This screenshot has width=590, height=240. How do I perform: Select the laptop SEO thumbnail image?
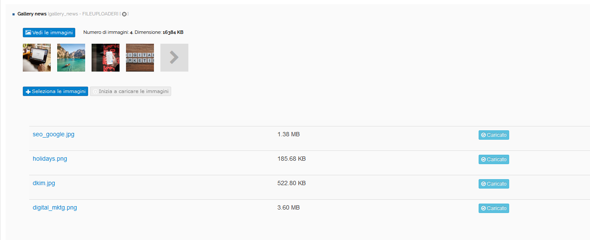click(37, 57)
